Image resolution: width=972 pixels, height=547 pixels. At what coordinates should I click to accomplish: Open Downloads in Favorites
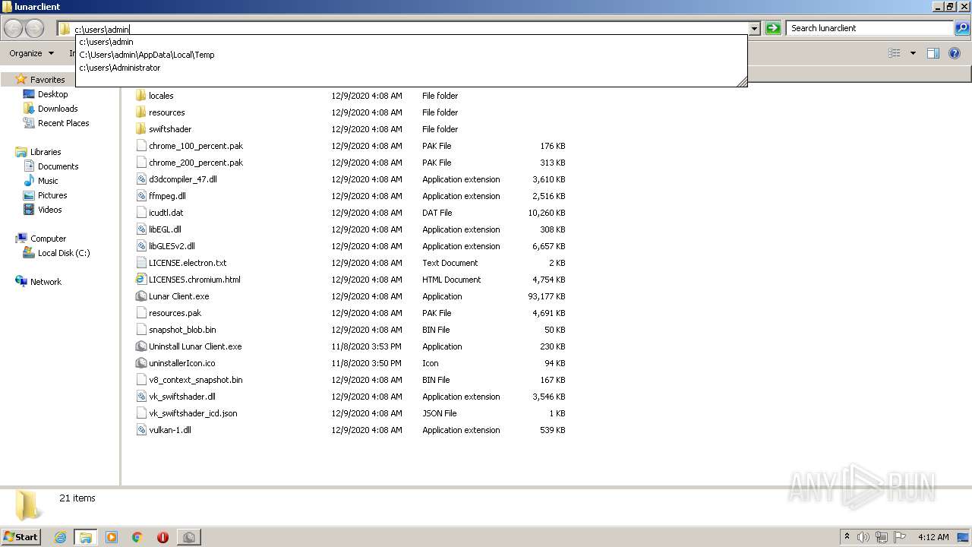[58, 109]
